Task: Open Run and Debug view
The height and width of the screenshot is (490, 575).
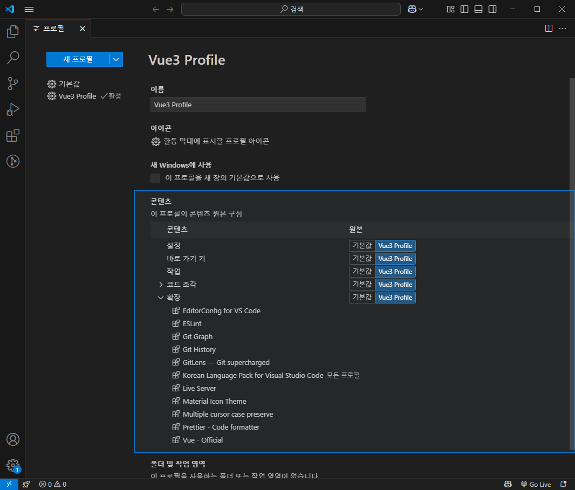Action: pyautogui.click(x=13, y=109)
